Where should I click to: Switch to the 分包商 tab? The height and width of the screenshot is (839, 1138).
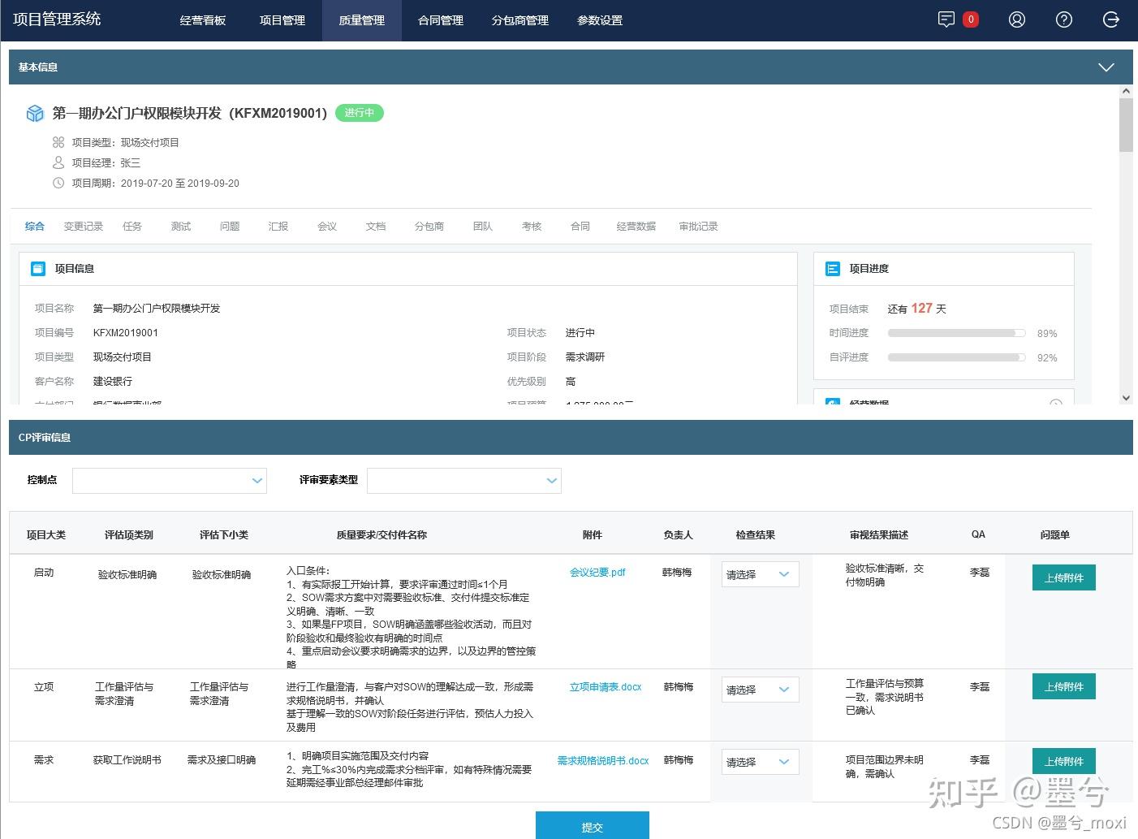coord(429,227)
